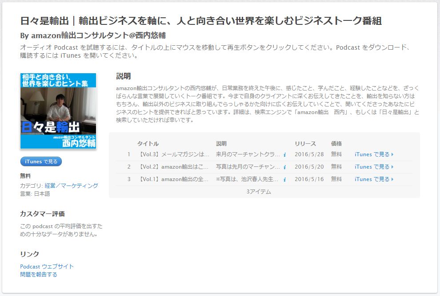Click the podcast cover artwork thumbnail
The image size is (440, 296).
click(x=58, y=111)
